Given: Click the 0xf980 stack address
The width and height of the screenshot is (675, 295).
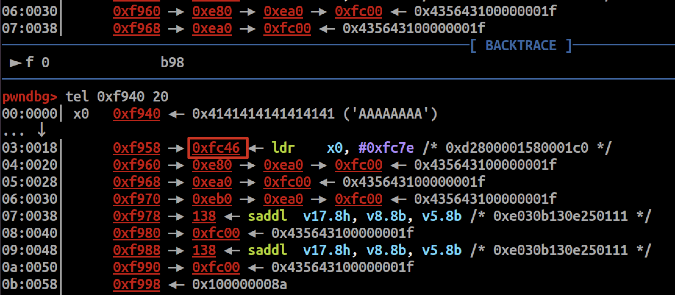Looking at the screenshot, I should [137, 233].
